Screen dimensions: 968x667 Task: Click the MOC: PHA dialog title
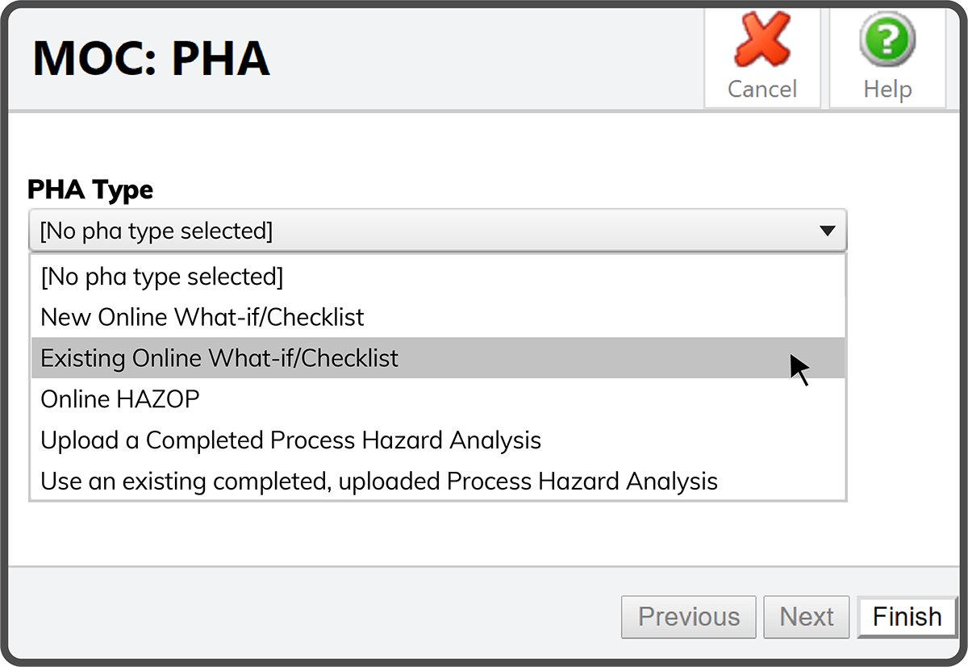click(152, 58)
